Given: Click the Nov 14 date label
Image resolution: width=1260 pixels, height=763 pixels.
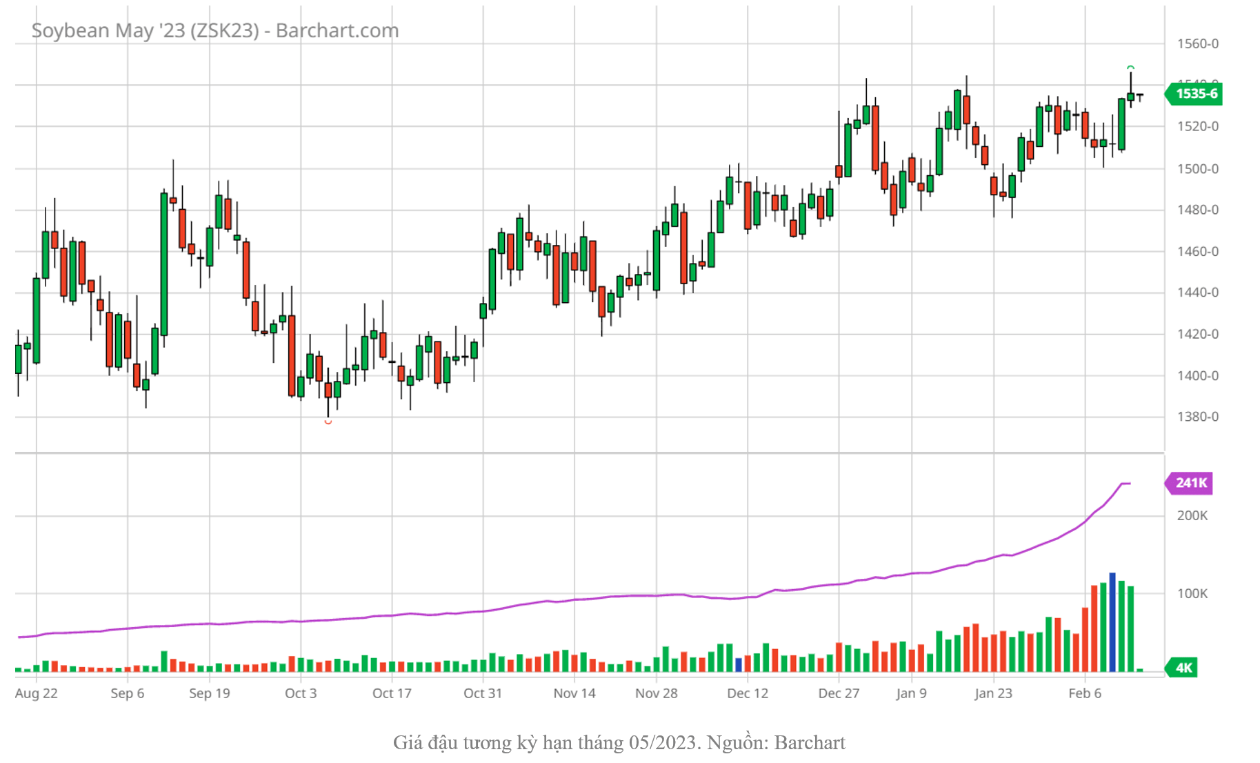Looking at the screenshot, I should click(x=574, y=693).
